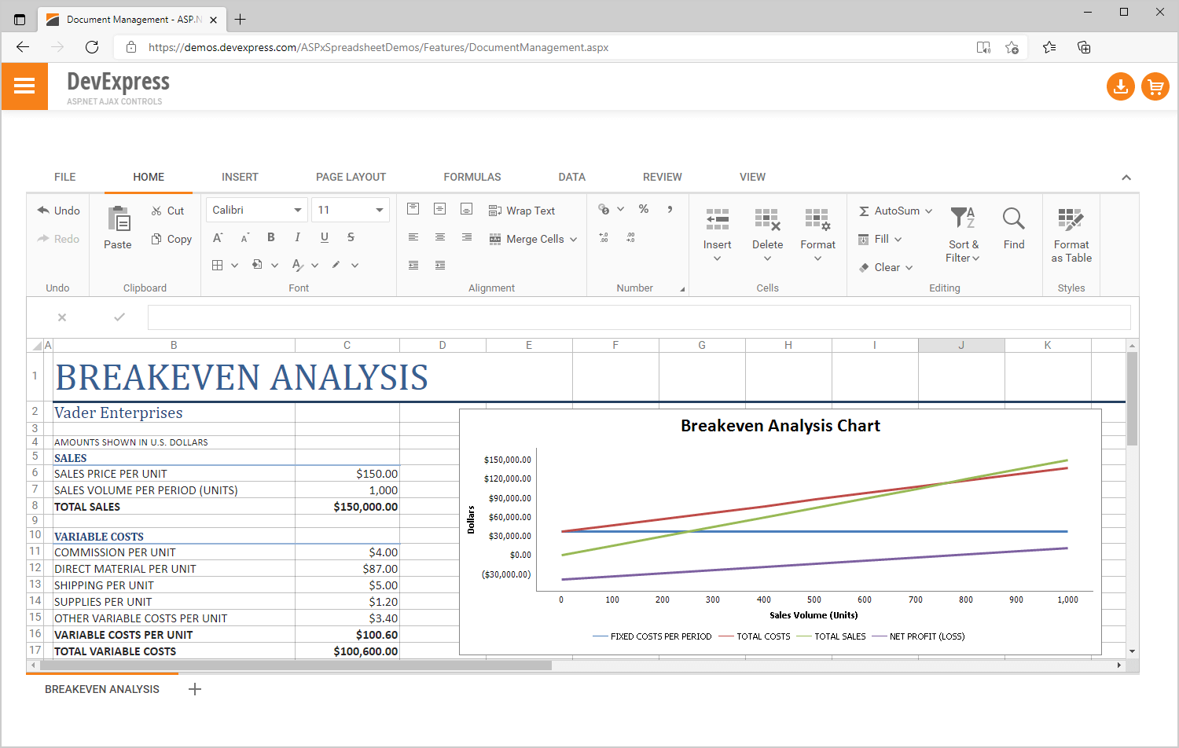Click the Increase Decimal icon
Viewport: 1179px width, 748px height.
click(604, 237)
